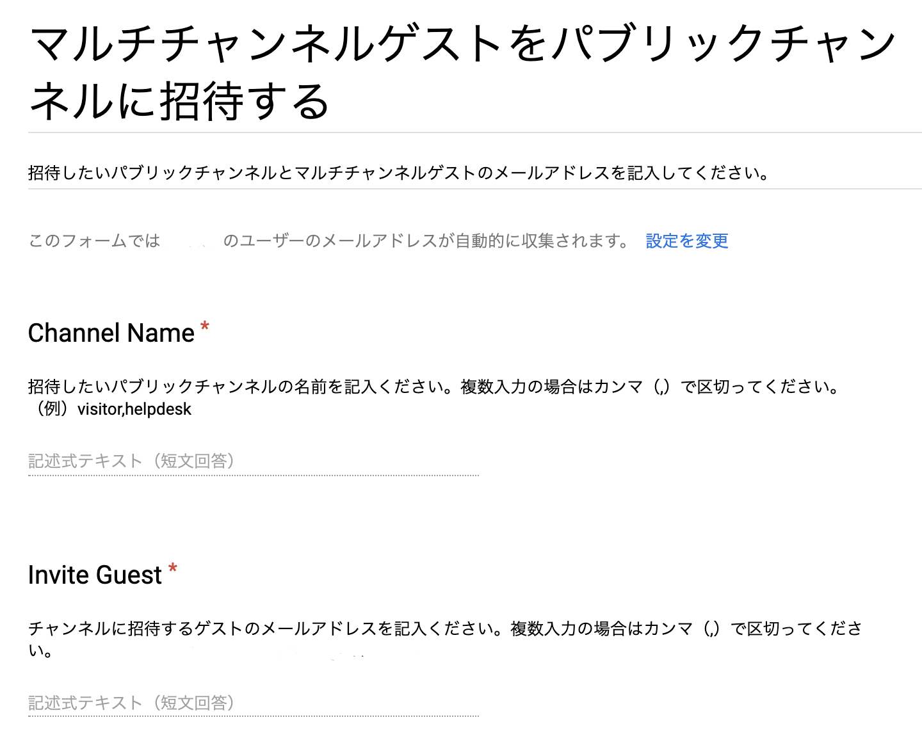This screenshot has width=922, height=745.
Task: Click the blank domain gap after このフォームでは
Action: coord(191,241)
